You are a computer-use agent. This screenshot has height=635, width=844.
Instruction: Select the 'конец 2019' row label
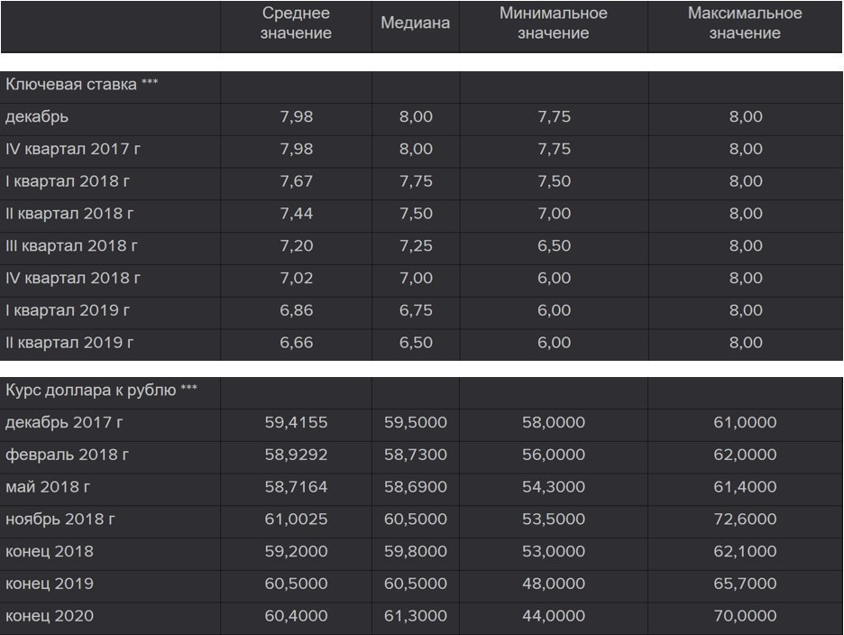click(50, 584)
